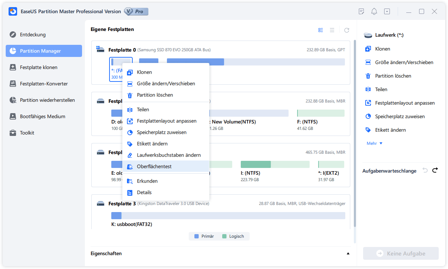Click the '232.89 GB Basis, GPT' label

[x=326, y=50]
